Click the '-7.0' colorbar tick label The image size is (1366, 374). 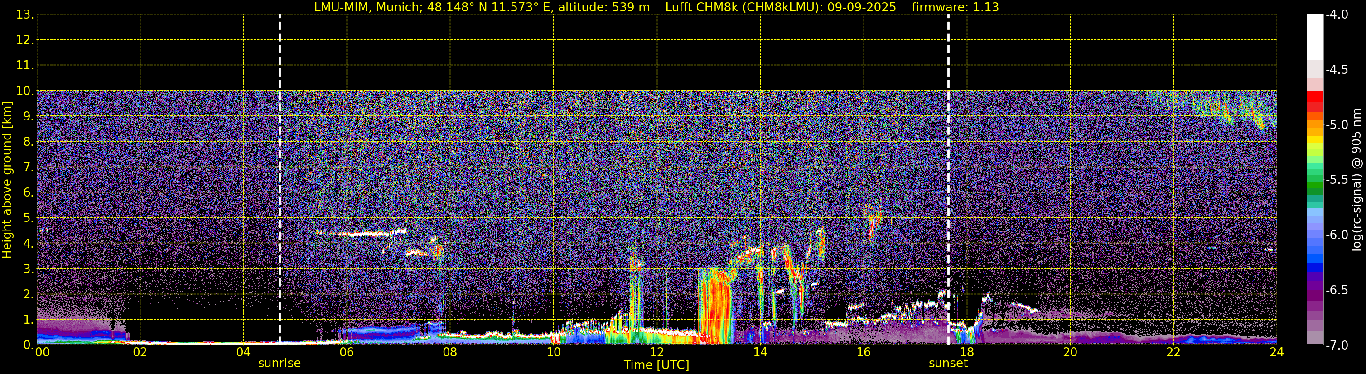click(1336, 345)
